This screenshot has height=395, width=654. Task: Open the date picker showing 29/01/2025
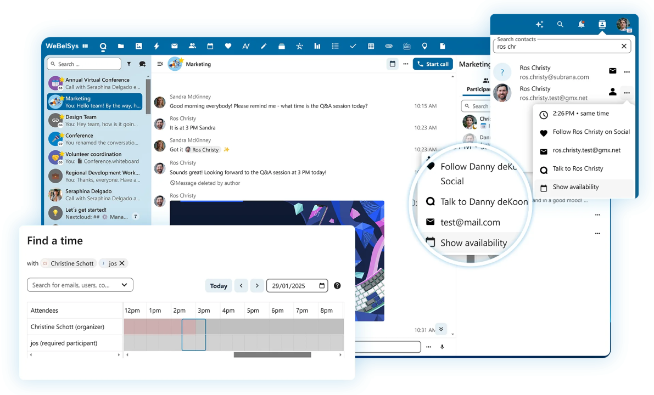point(322,286)
